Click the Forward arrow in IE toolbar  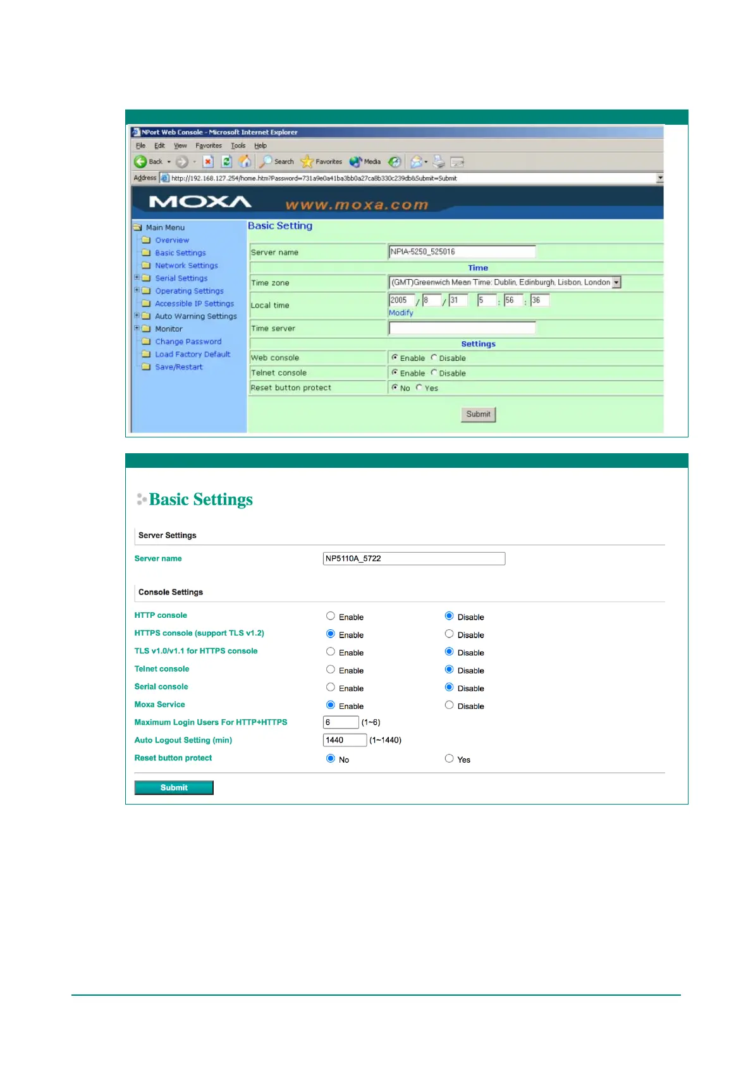click(x=182, y=162)
